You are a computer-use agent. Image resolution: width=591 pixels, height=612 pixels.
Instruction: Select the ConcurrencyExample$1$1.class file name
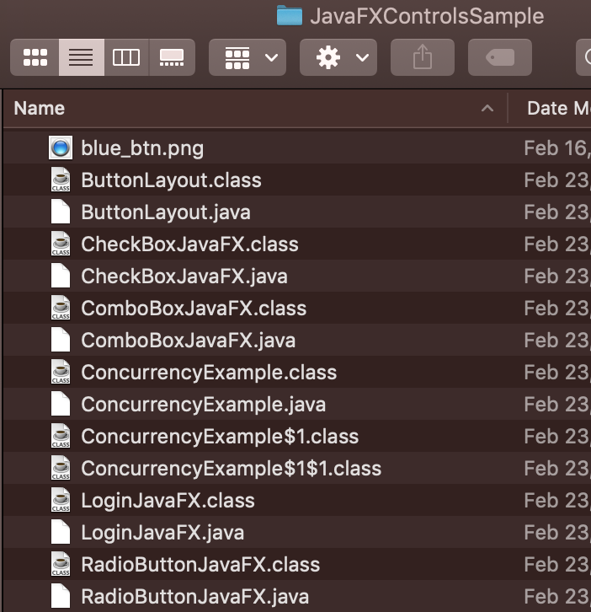coord(232,469)
